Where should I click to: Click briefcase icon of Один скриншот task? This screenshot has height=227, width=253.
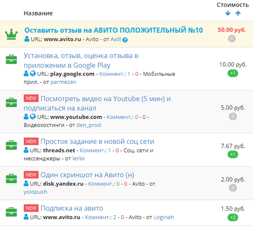(11, 178)
